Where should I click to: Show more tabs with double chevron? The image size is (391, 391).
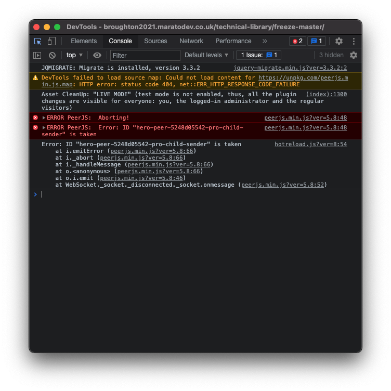point(265,41)
